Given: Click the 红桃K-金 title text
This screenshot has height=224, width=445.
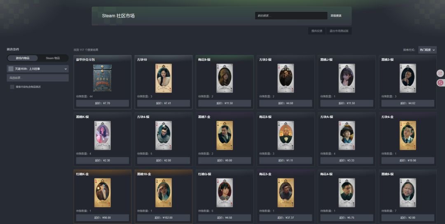Looking at the screenshot, I should tap(82, 174).
